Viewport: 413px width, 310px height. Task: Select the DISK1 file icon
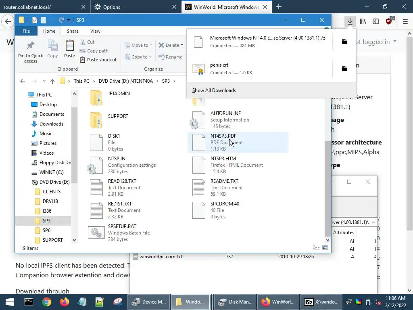[96, 142]
